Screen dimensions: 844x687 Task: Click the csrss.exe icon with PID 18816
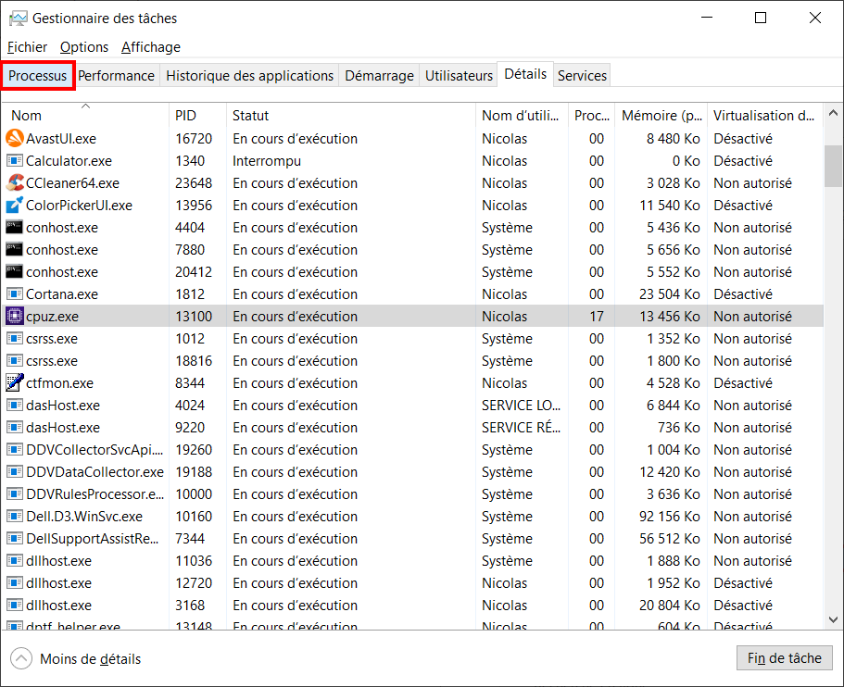(x=15, y=360)
